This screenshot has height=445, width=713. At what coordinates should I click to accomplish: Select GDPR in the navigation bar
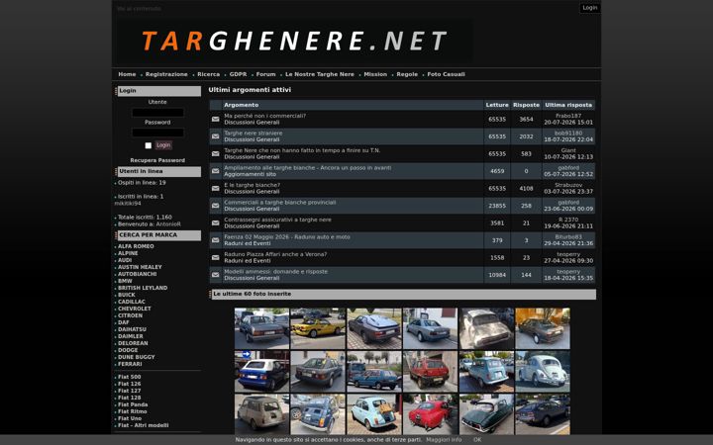pos(238,74)
